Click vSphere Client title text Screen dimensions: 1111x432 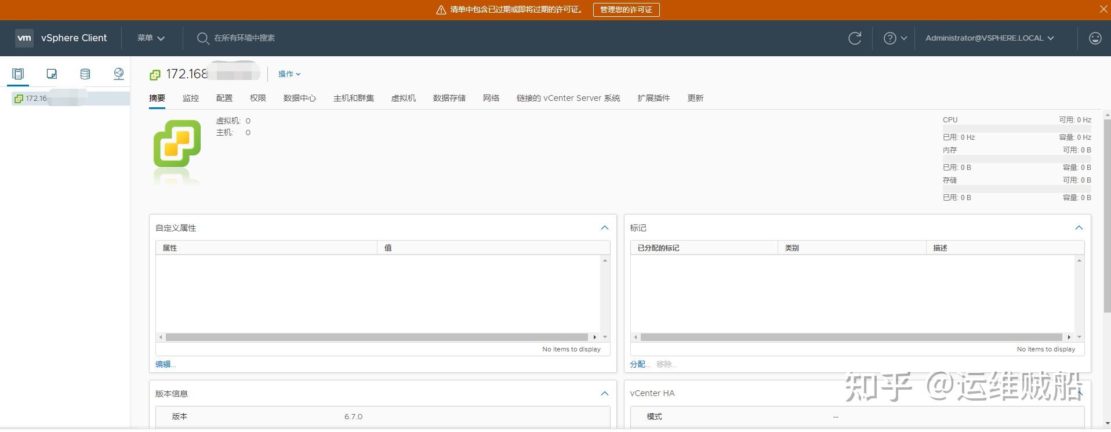coord(74,38)
